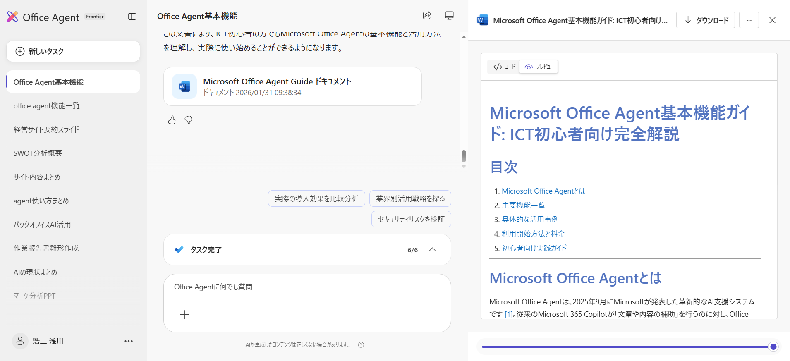Open the more options menu beside ダウンロード
The height and width of the screenshot is (361, 790).
pos(749,20)
